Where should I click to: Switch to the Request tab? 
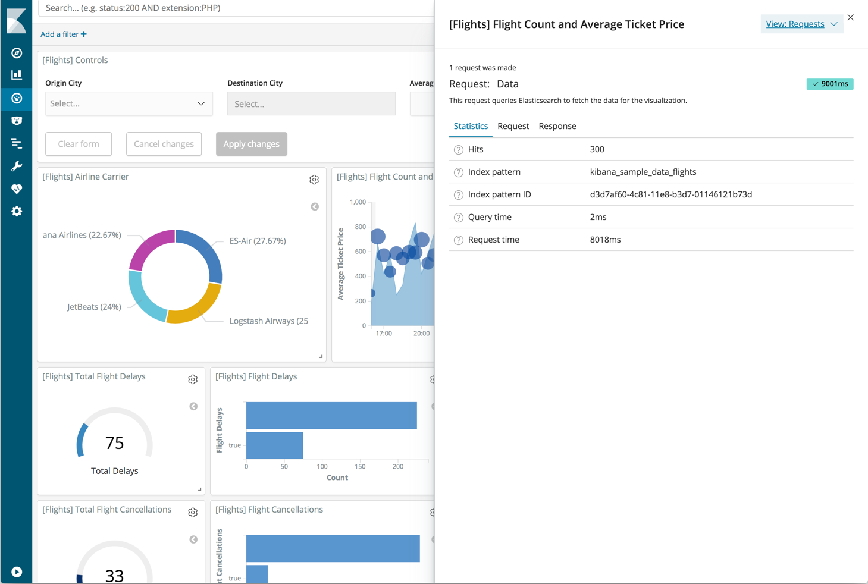click(513, 126)
